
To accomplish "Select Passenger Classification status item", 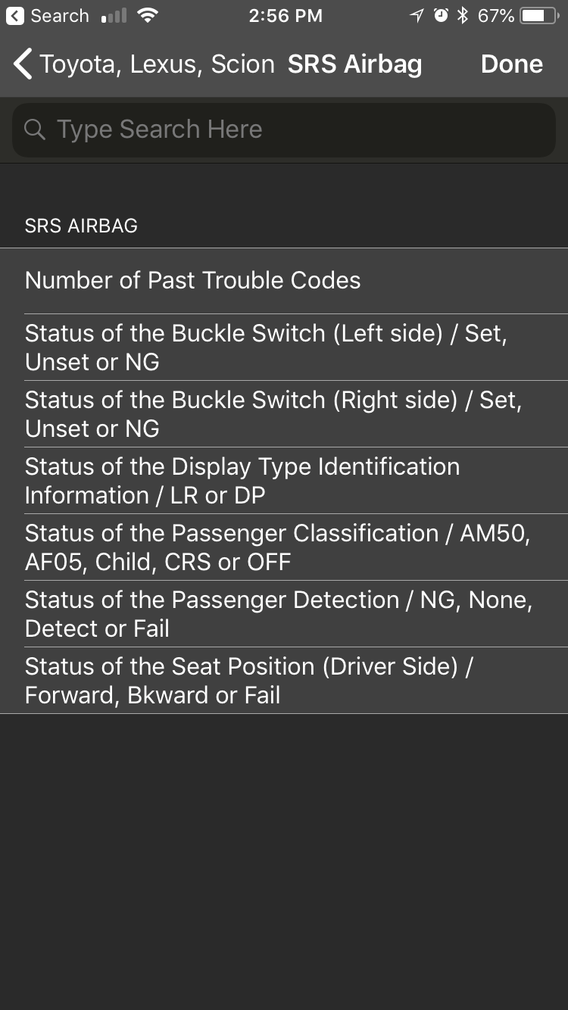I will (x=284, y=547).
